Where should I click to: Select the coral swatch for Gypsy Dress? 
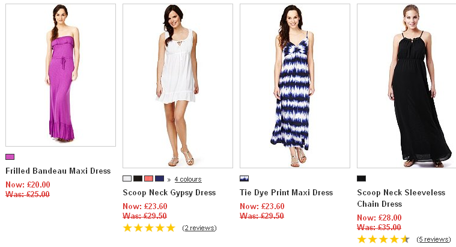[148, 178]
